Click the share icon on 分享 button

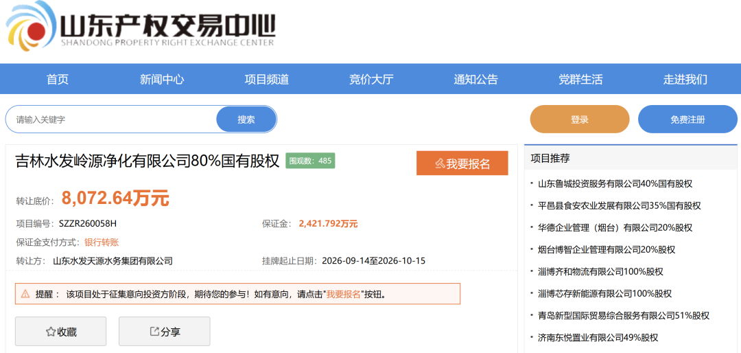tap(154, 332)
